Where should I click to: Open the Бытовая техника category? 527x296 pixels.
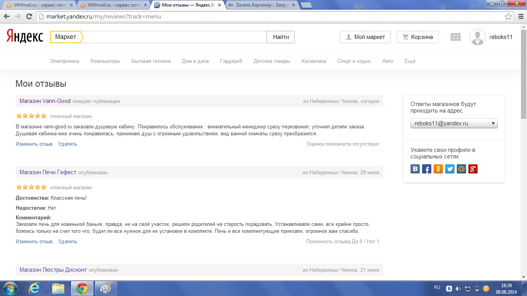(151, 61)
